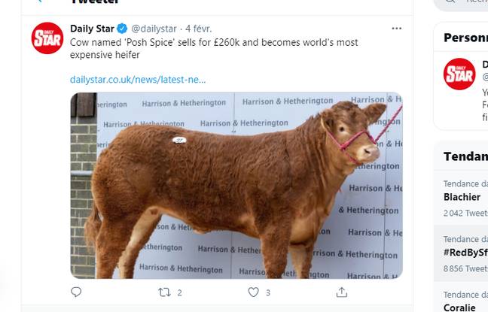This screenshot has height=312, width=488.
Task: Click Daily Star logo in right sidebar
Action: [459, 74]
